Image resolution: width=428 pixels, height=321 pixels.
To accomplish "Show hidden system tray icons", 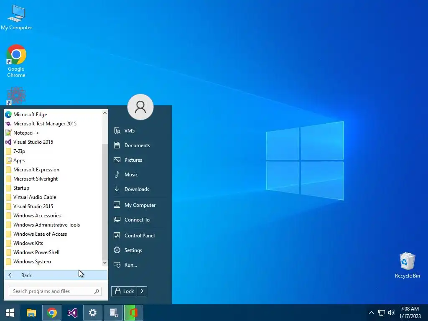I will click(371, 313).
